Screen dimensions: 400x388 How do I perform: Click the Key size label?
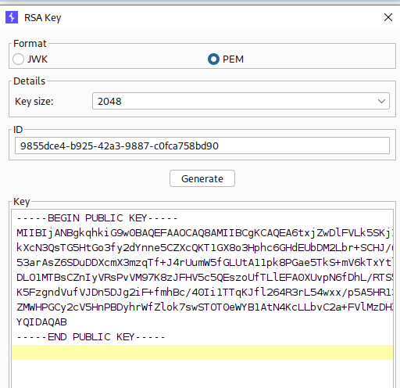[x=34, y=102]
